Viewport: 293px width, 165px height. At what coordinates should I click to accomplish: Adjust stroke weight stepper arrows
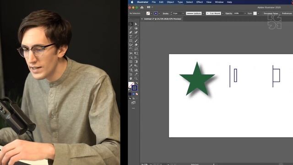[171, 13]
